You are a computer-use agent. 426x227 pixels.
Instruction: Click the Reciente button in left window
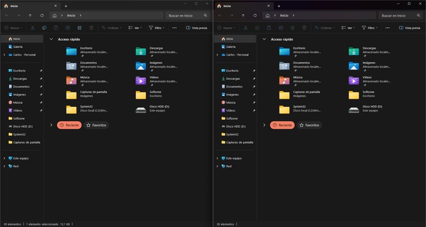pyautogui.click(x=69, y=125)
